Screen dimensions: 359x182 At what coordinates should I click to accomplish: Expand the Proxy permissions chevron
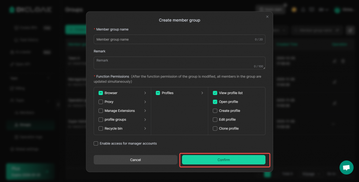point(145,102)
